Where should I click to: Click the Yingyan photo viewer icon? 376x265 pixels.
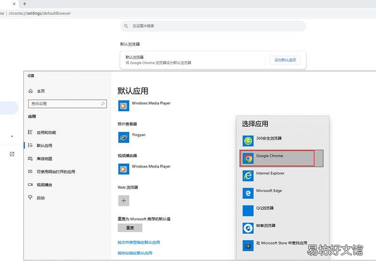124,137
